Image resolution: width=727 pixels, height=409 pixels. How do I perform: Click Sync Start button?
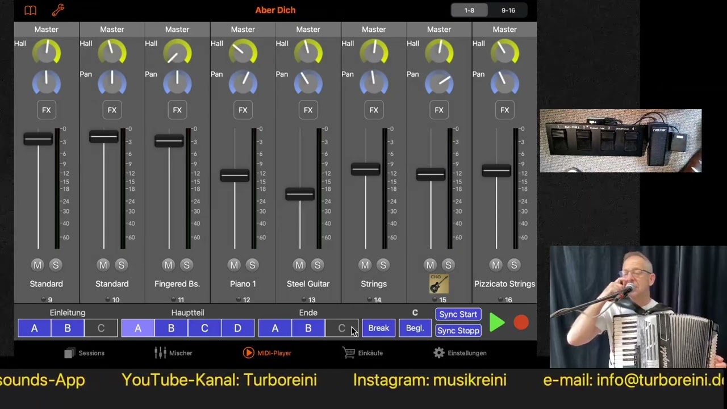(458, 314)
